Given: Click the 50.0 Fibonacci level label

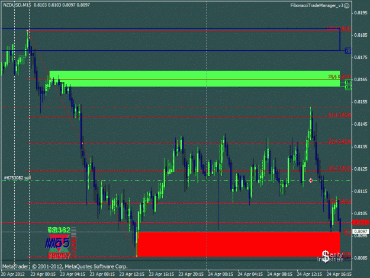Looking at the screenshot, I should coord(340,141).
